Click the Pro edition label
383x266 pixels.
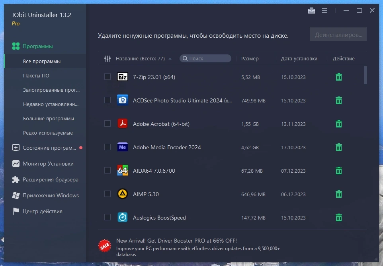click(16, 24)
